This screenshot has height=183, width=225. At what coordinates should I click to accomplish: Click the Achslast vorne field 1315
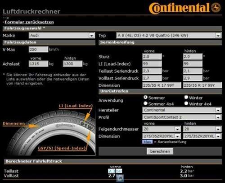[x=39, y=64]
